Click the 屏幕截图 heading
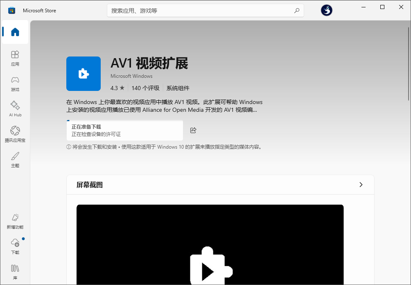411x285 pixels. 89,185
